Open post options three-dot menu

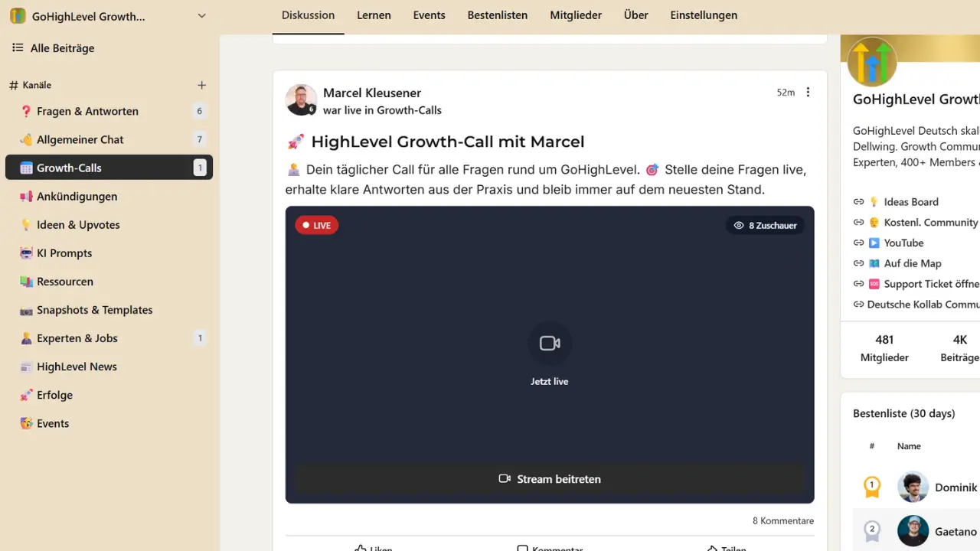(808, 93)
